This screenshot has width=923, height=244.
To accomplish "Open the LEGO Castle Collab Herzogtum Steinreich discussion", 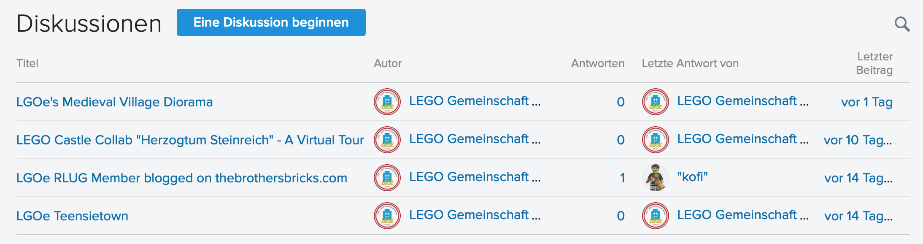I will [x=190, y=140].
